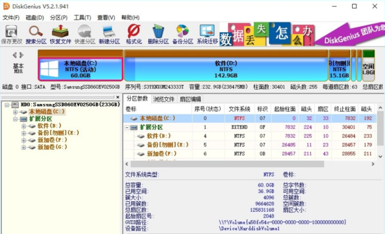Viewport: 385px width, 234px height.
Task: Switch to the 扇区编辑 tab
Action: coord(190,99)
